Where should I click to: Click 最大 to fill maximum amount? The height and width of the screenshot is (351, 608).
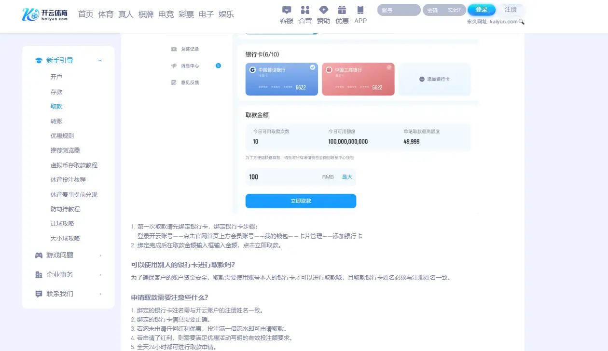pos(346,177)
